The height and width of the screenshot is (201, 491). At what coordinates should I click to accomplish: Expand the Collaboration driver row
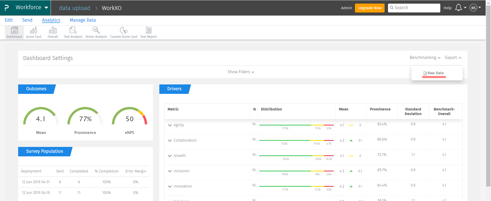coord(170,141)
